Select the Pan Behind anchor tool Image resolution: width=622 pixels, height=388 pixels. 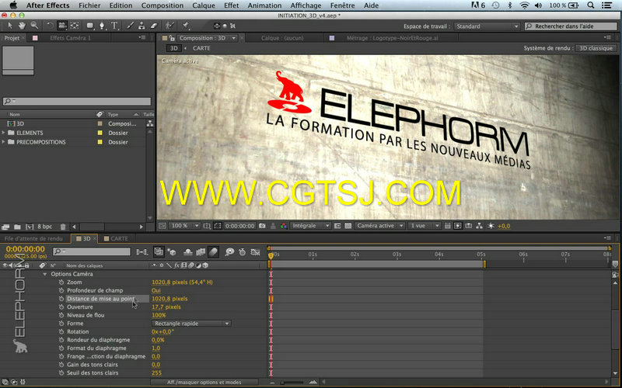point(75,26)
